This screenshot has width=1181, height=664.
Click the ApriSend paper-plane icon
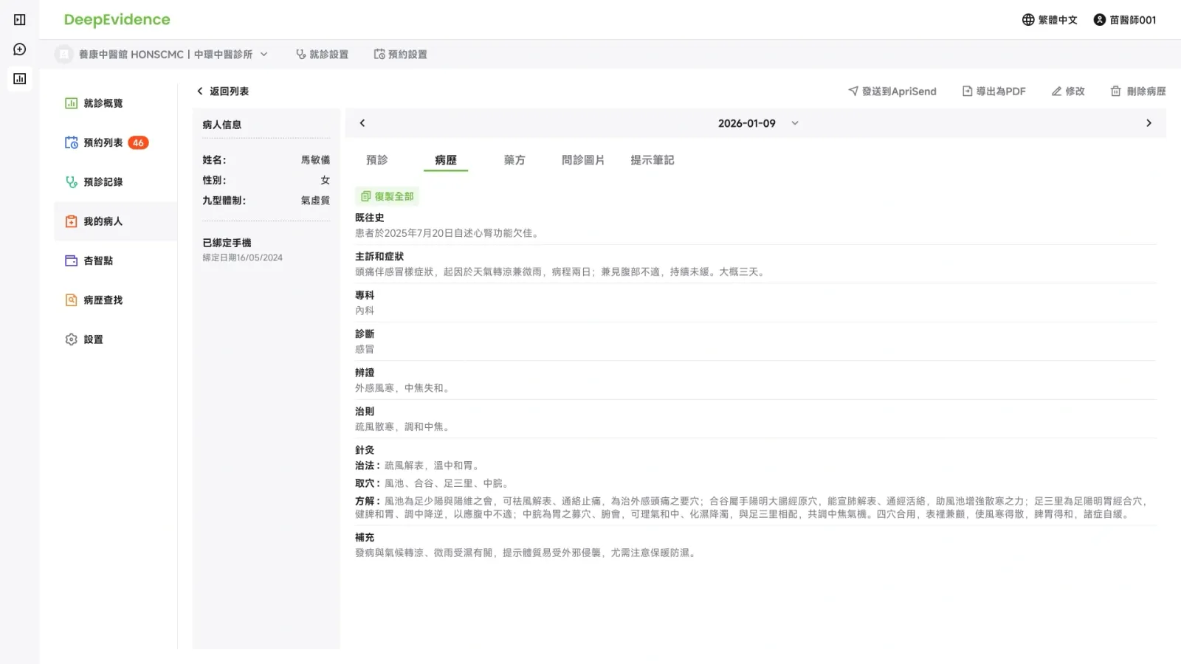click(x=853, y=91)
